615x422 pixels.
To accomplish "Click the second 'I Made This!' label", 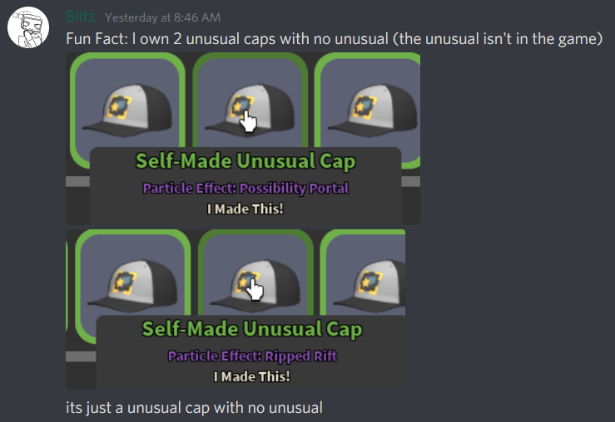I will click(252, 376).
